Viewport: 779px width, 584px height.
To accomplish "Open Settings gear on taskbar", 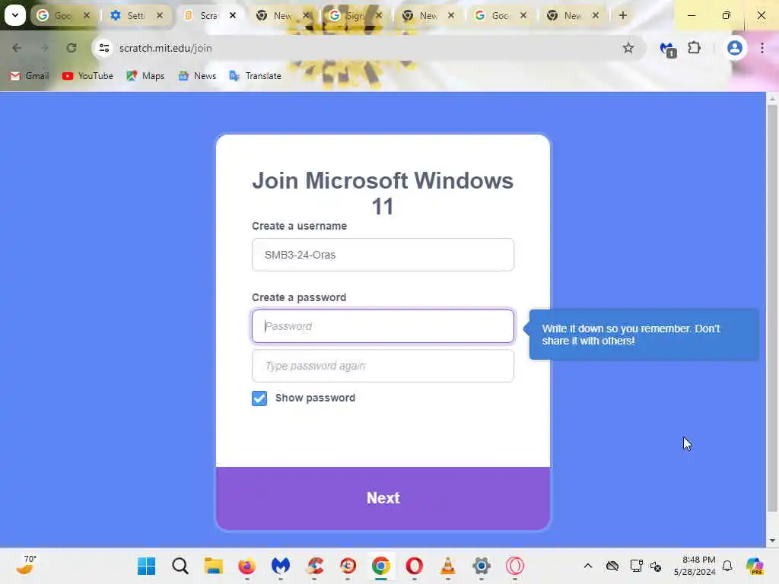I will point(482,566).
